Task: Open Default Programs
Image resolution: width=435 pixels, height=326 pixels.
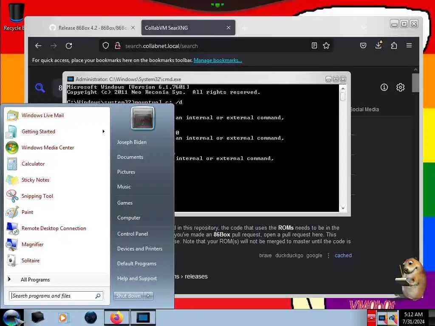Action: [x=137, y=264]
